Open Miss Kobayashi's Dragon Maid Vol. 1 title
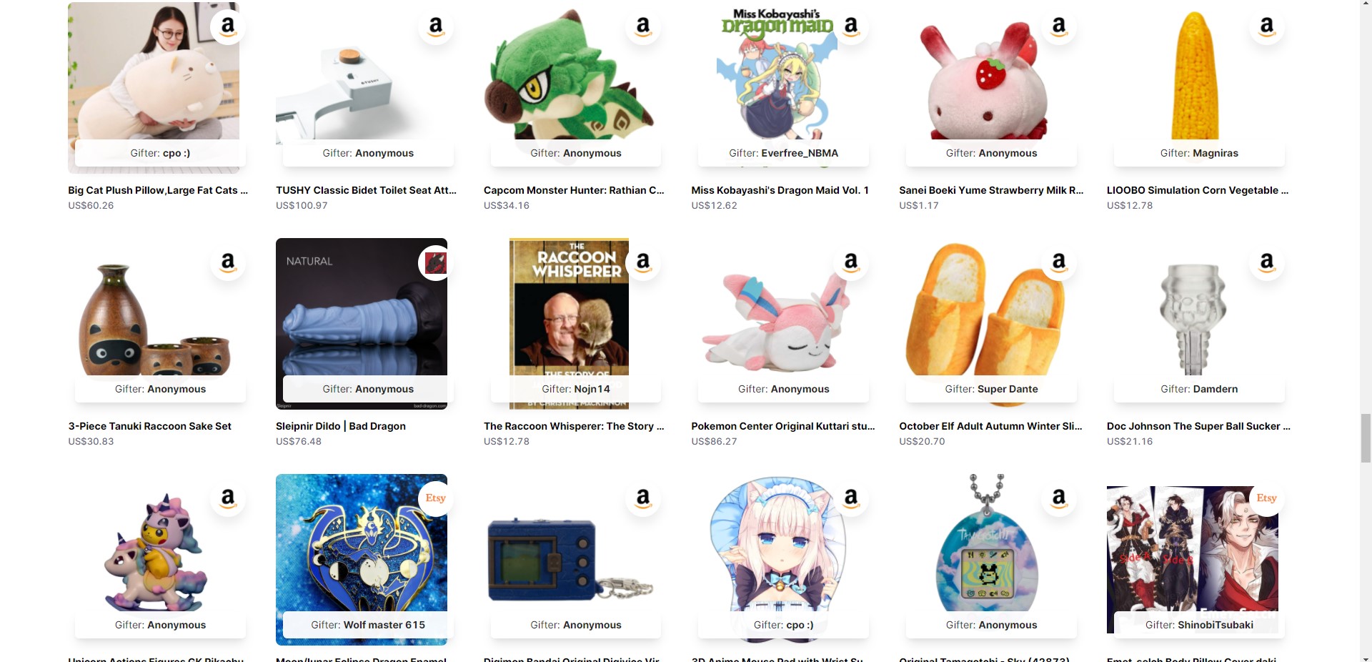The image size is (1372, 662). tap(780, 190)
